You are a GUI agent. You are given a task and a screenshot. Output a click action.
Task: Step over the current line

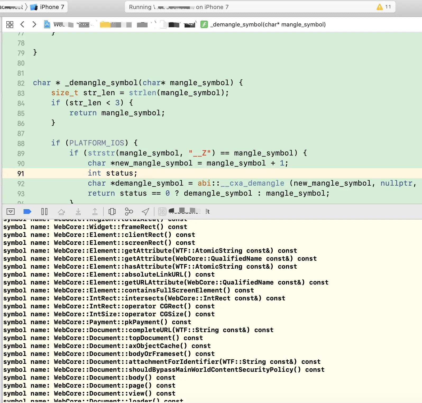pos(61,212)
